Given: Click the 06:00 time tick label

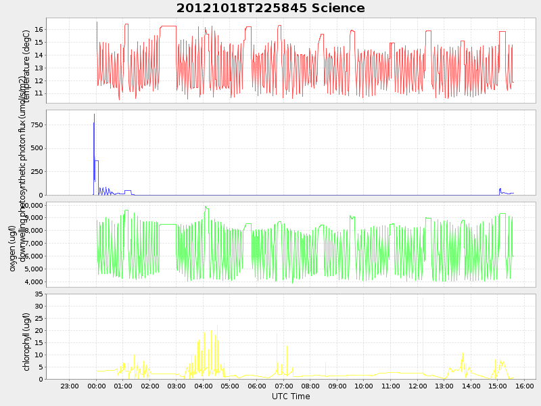Looking at the screenshot, I should pos(257,386).
